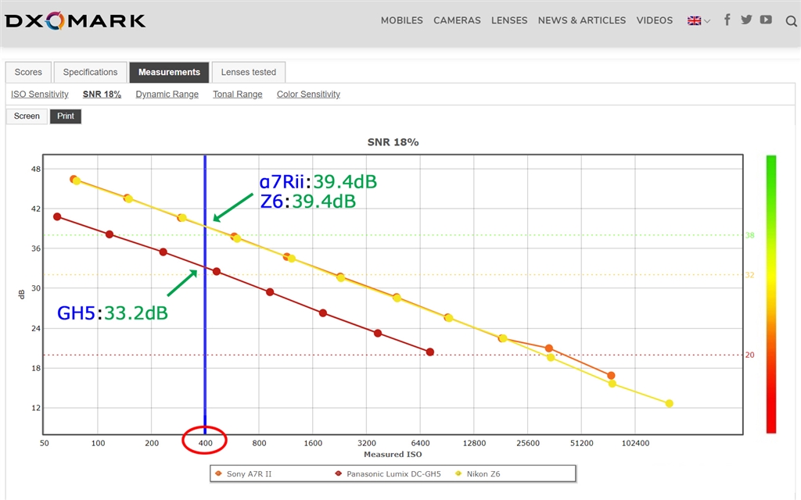Open the YouTube icon link
Screen dimensions: 801x500
click(766, 20)
